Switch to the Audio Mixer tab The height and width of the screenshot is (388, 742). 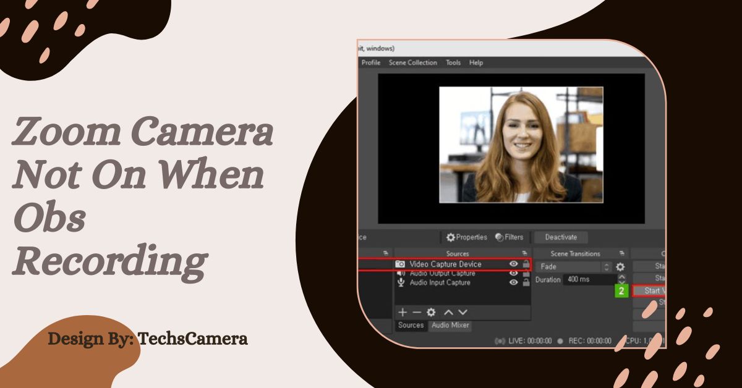(x=450, y=326)
